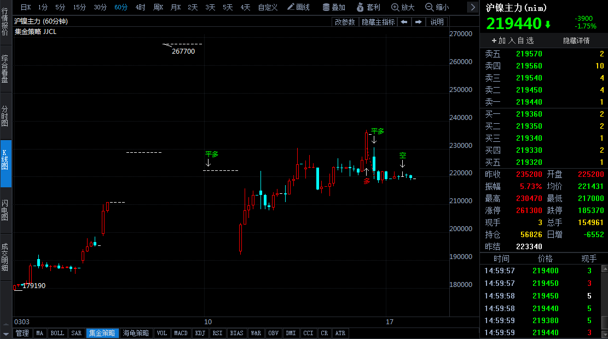Click 卖一 price 219440
The image size is (608, 339).
click(x=529, y=102)
